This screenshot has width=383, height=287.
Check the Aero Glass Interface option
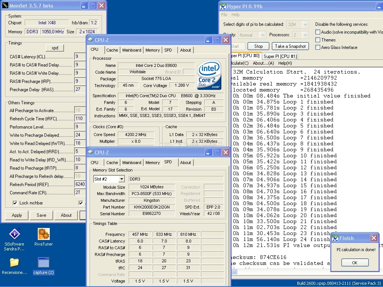pos(318,47)
